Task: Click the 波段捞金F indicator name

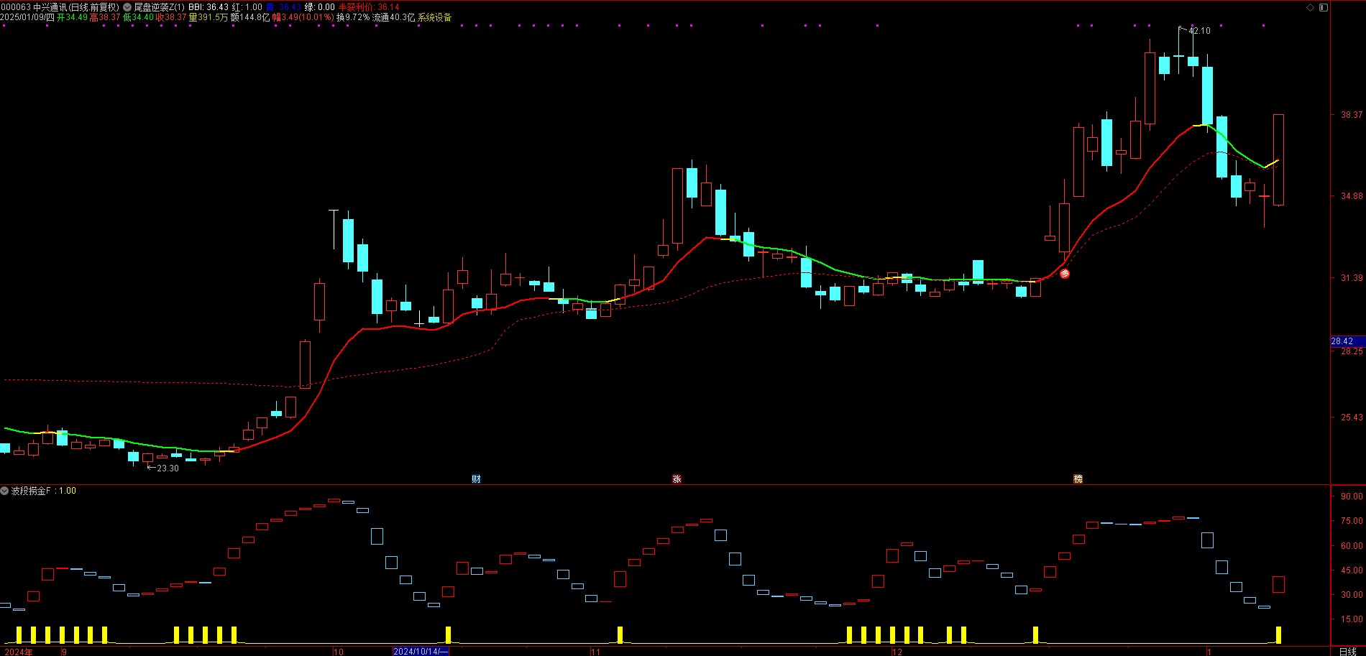Action: tap(31, 491)
